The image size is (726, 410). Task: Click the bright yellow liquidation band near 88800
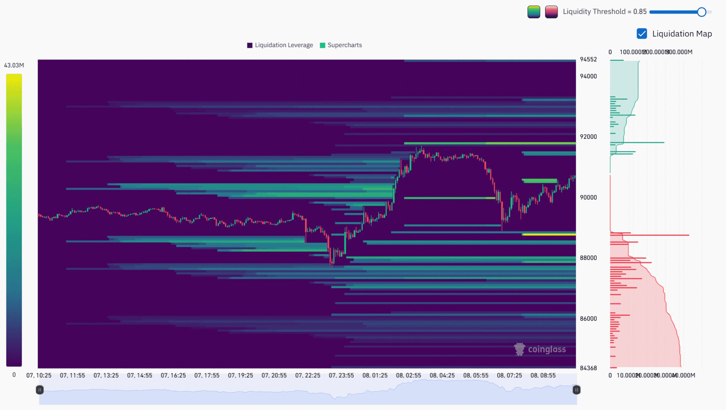[549, 234]
